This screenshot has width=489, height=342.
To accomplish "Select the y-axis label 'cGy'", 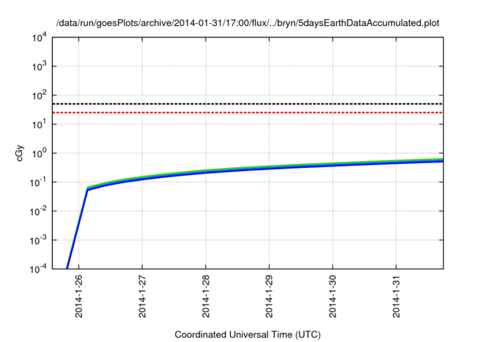I will click(19, 153).
